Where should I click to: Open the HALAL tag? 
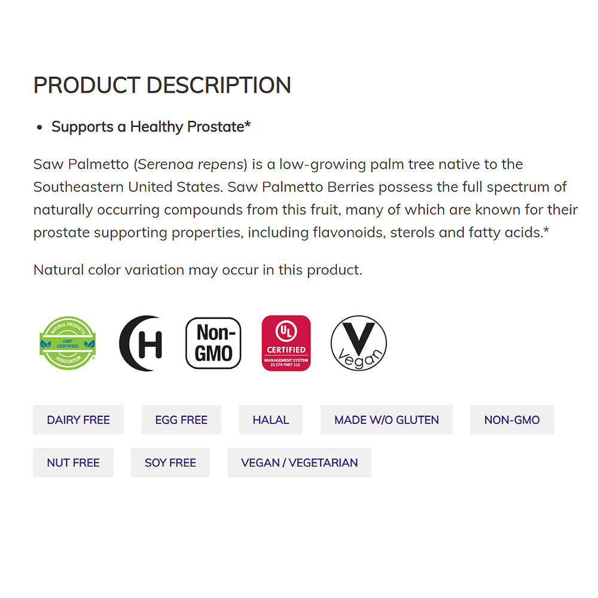271,420
